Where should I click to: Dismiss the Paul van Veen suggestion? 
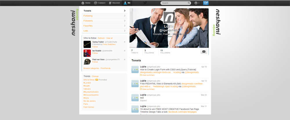(125, 59)
